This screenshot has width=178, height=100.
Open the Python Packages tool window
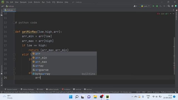click(27, 89)
